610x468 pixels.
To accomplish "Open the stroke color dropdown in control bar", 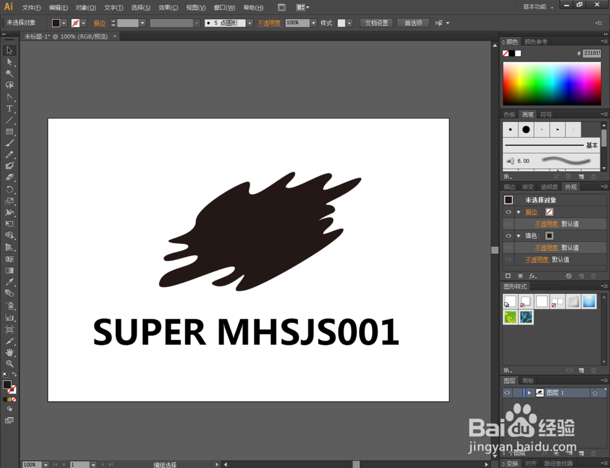I will pyautogui.click(x=83, y=23).
